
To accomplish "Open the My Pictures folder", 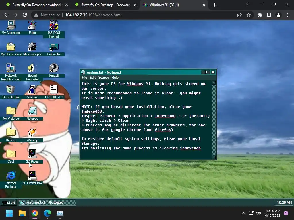I will (x=11, y=113).
